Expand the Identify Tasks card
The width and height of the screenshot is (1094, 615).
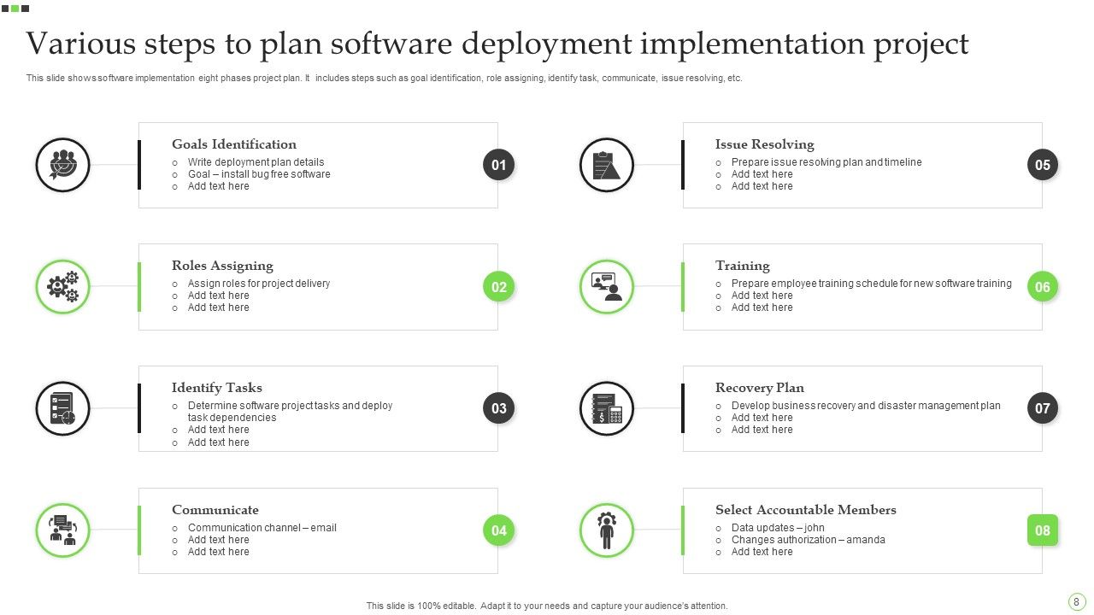coord(318,408)
